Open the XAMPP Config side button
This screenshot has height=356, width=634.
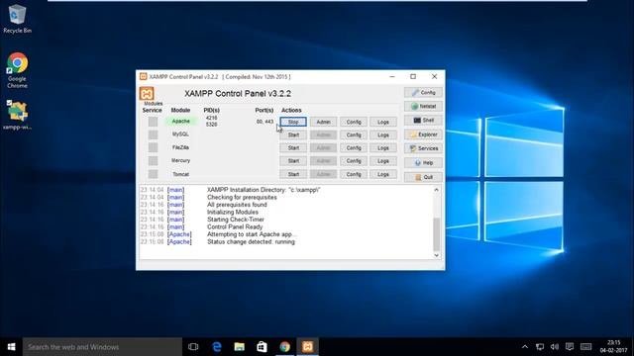point(423,92)
